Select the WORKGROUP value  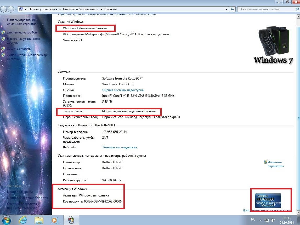[112, 180]
